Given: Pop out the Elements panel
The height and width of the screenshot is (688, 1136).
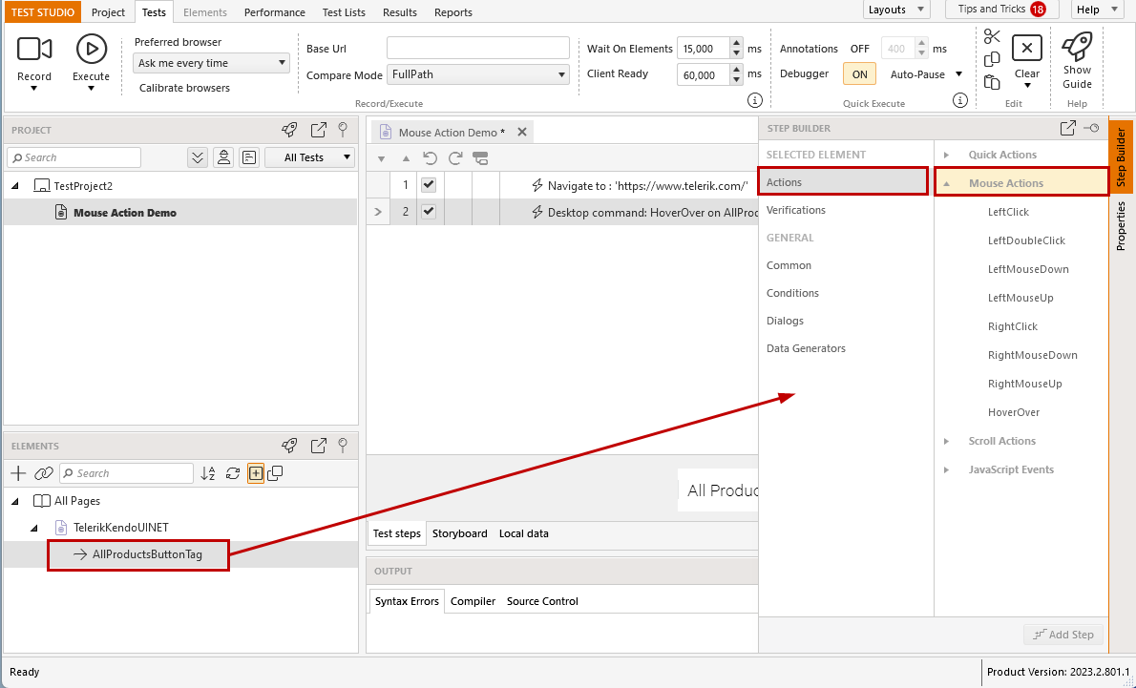Looking at the screenshot, I should pos(318,446).
